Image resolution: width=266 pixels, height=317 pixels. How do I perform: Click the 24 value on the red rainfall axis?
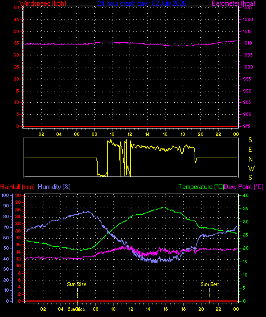18,216
